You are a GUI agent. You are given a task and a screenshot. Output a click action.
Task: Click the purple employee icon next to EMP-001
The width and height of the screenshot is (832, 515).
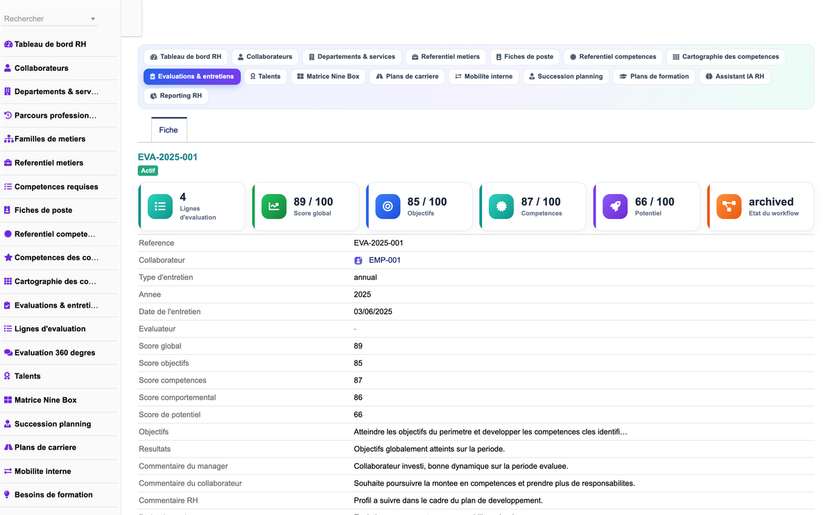358,261
